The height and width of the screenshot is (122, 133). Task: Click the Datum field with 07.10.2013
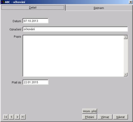36,21
